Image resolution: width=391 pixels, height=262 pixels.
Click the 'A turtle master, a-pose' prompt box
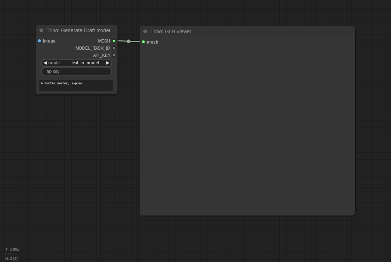pyautogui.click(x=76, y=85)
